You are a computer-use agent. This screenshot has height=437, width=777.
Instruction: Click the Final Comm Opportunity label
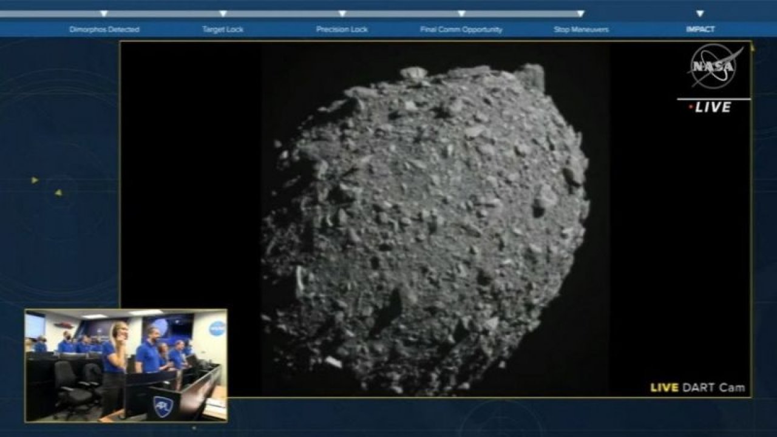point(462,27)
